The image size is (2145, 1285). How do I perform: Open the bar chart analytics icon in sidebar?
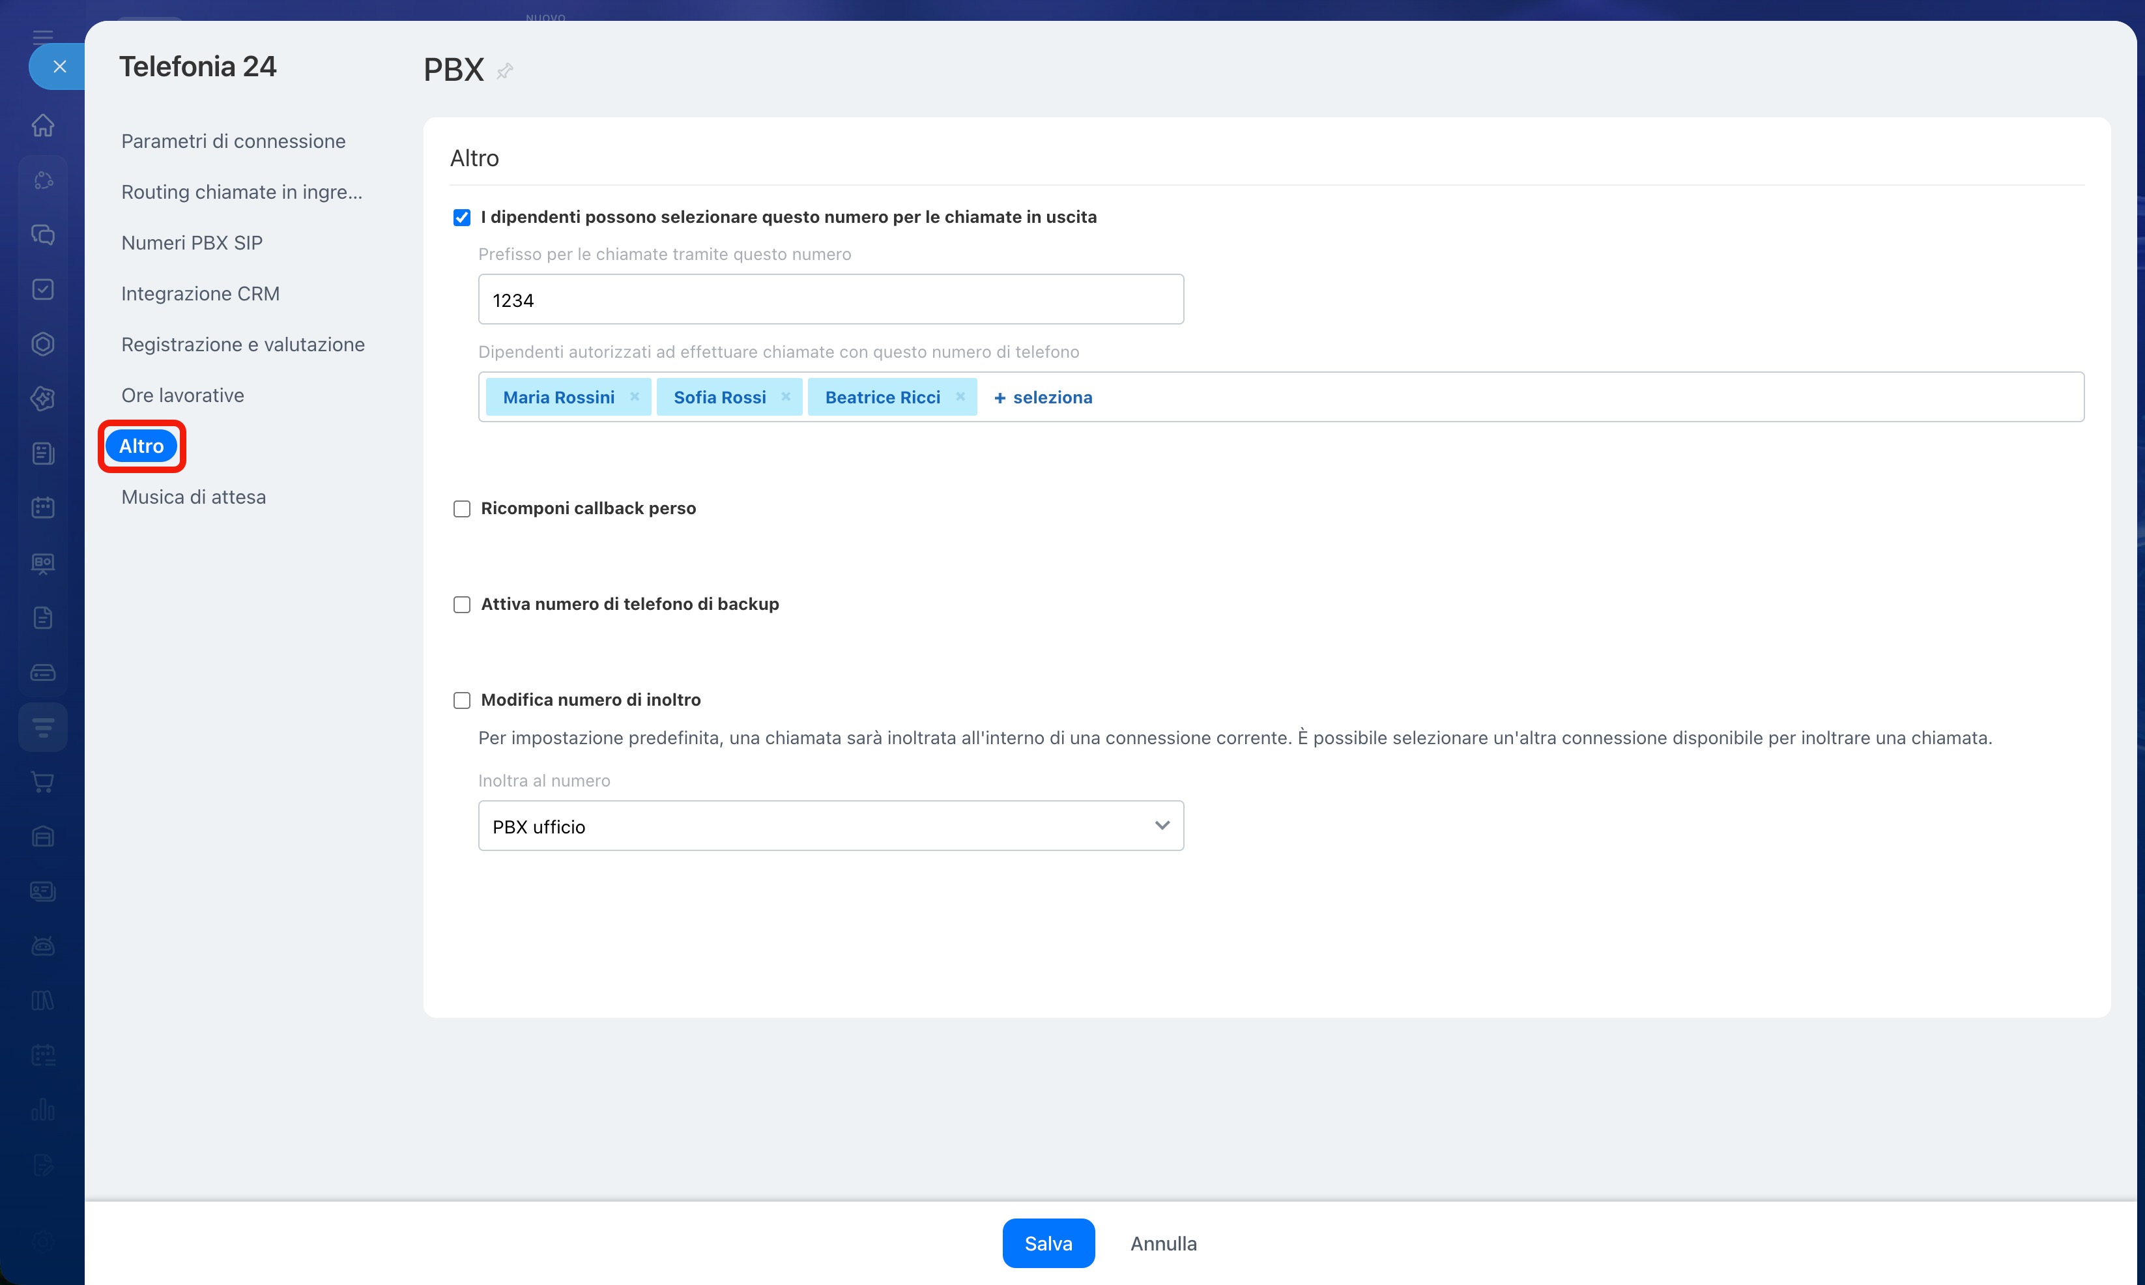click(42, 1109)
